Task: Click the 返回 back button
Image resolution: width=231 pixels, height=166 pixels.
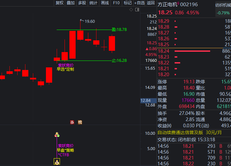Action: pos(151,3)
